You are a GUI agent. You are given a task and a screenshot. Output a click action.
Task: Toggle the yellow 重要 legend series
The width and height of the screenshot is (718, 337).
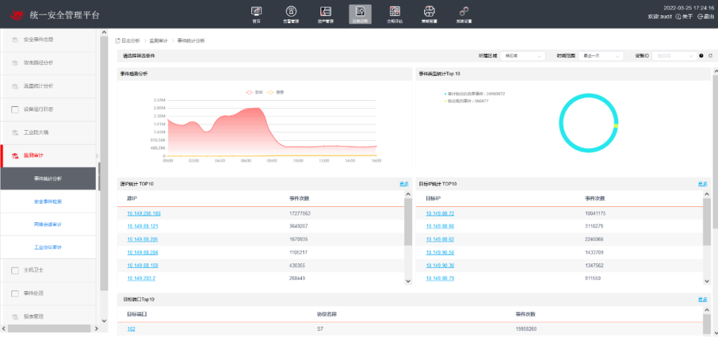276,92
